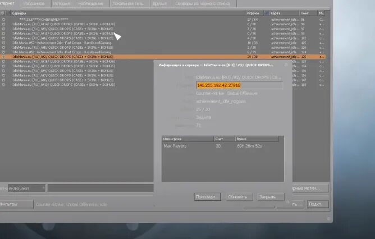Click the shield icon beside IdleMania.eu /#7/ server
The height and width of the screenshot is (239, 375).
point(3,76)
